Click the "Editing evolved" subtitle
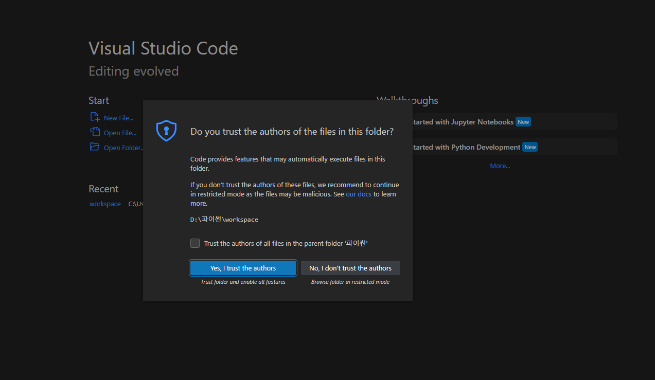The image size is (655, 380). tap(134, 71)
